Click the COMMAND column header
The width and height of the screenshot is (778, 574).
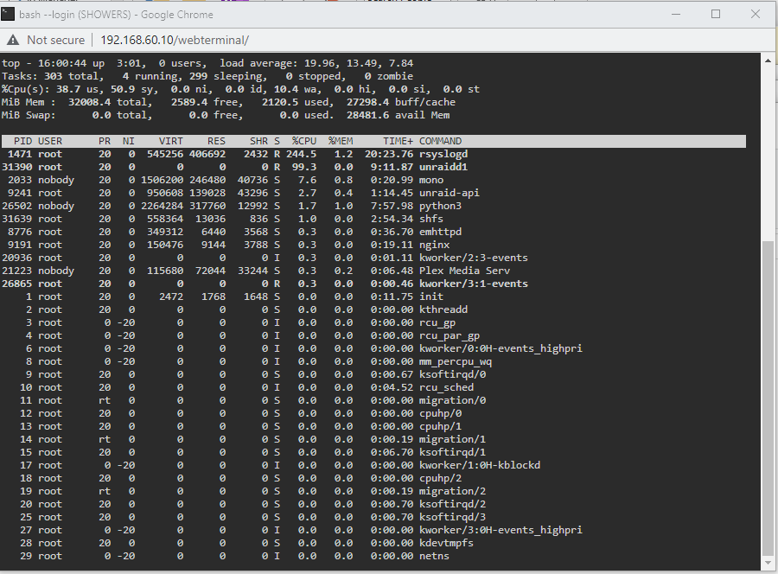(440, 142)
